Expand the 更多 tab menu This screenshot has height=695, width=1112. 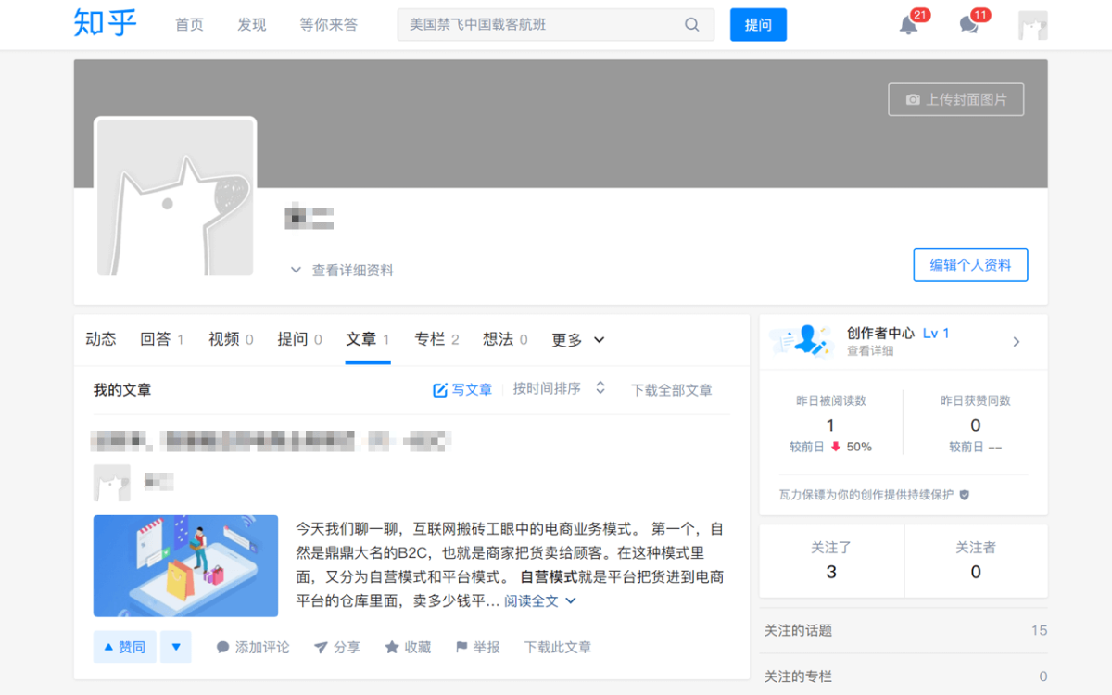(576, 340)
